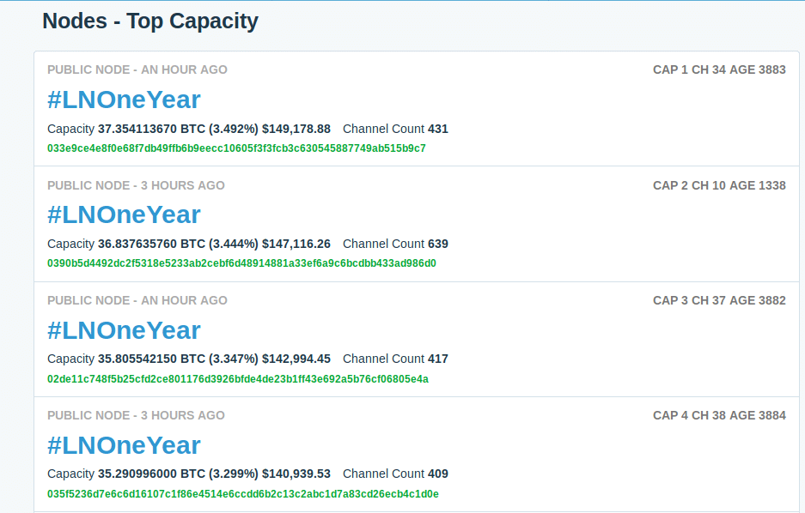The image size is (805, 513).
Task: Click PUBLIC NODE - 3 HOURS AGO in the second card
Action: (x=136, y=185)
